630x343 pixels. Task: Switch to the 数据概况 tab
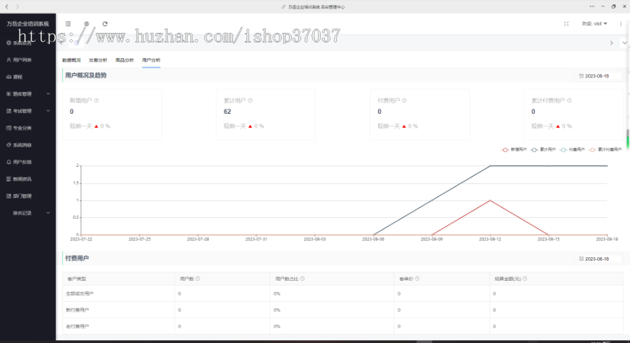coord(71,60)
